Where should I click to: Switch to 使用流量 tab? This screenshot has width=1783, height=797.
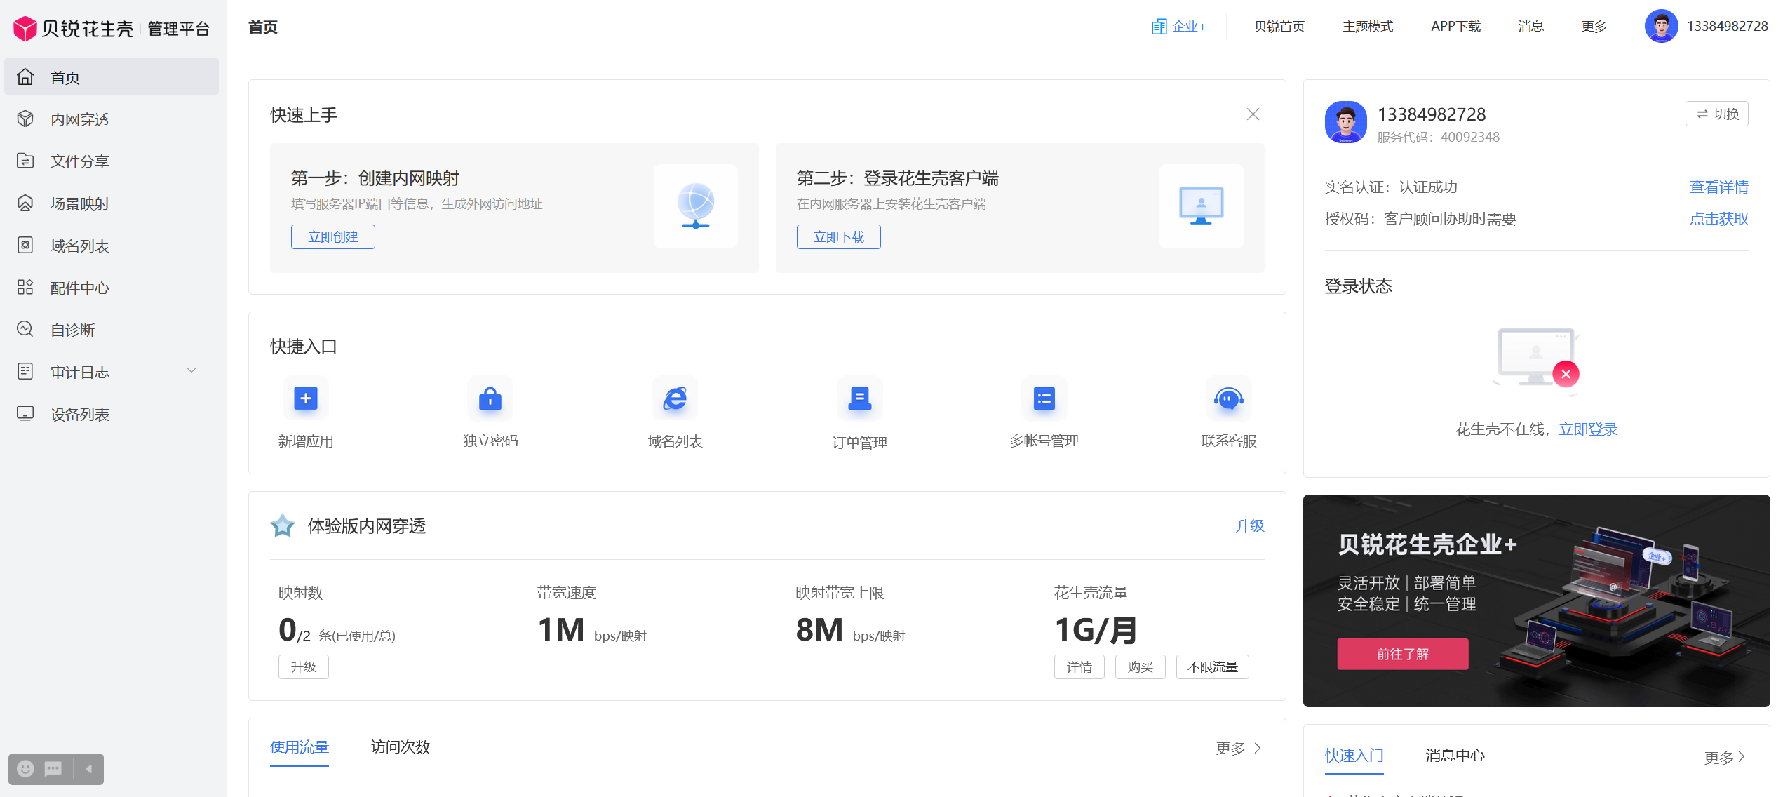coord(300,747)
